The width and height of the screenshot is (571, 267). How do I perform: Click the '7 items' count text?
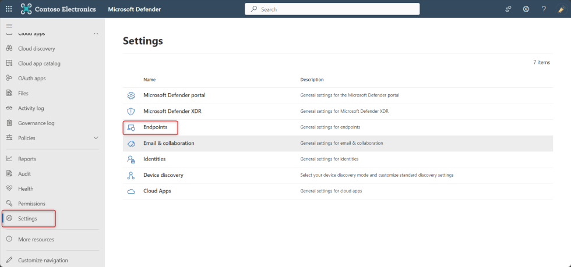click(541, 62)
